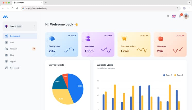This screenshot has width=192, height=110.
Task: Open the Sign in menu item
Action: [20, 61]
